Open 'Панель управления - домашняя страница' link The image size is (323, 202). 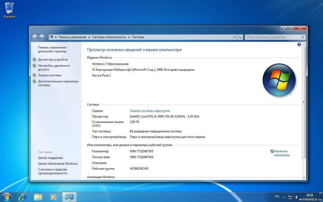click(x=52, y=49)
